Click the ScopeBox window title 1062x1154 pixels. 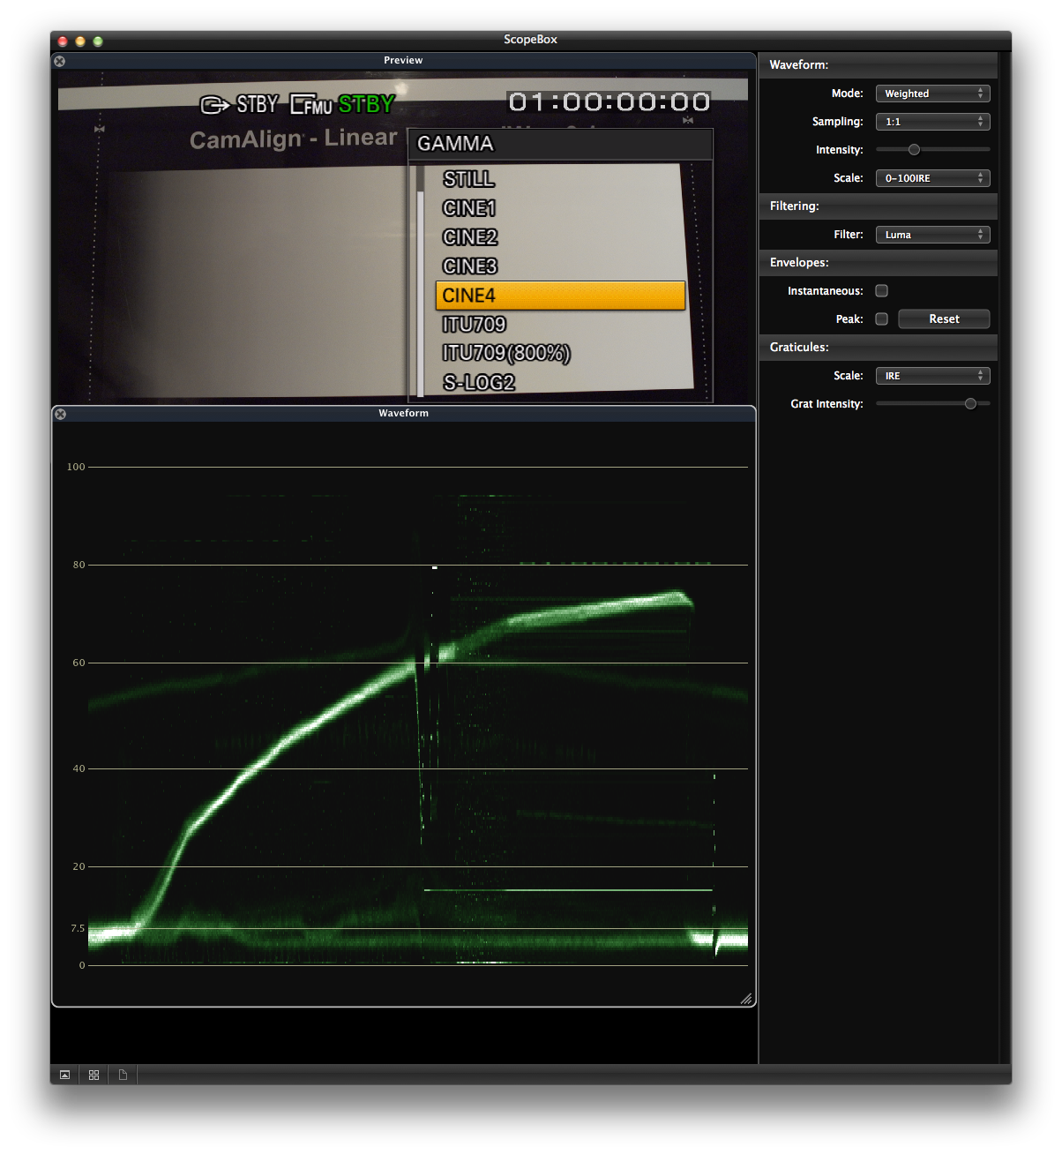(530, 40)
